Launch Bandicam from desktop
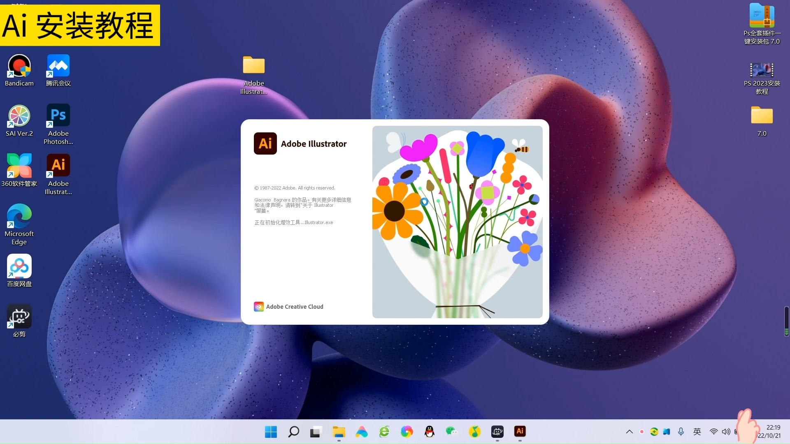Image resolution: width=790 pixels, height=444 pixels. point(19,66)
